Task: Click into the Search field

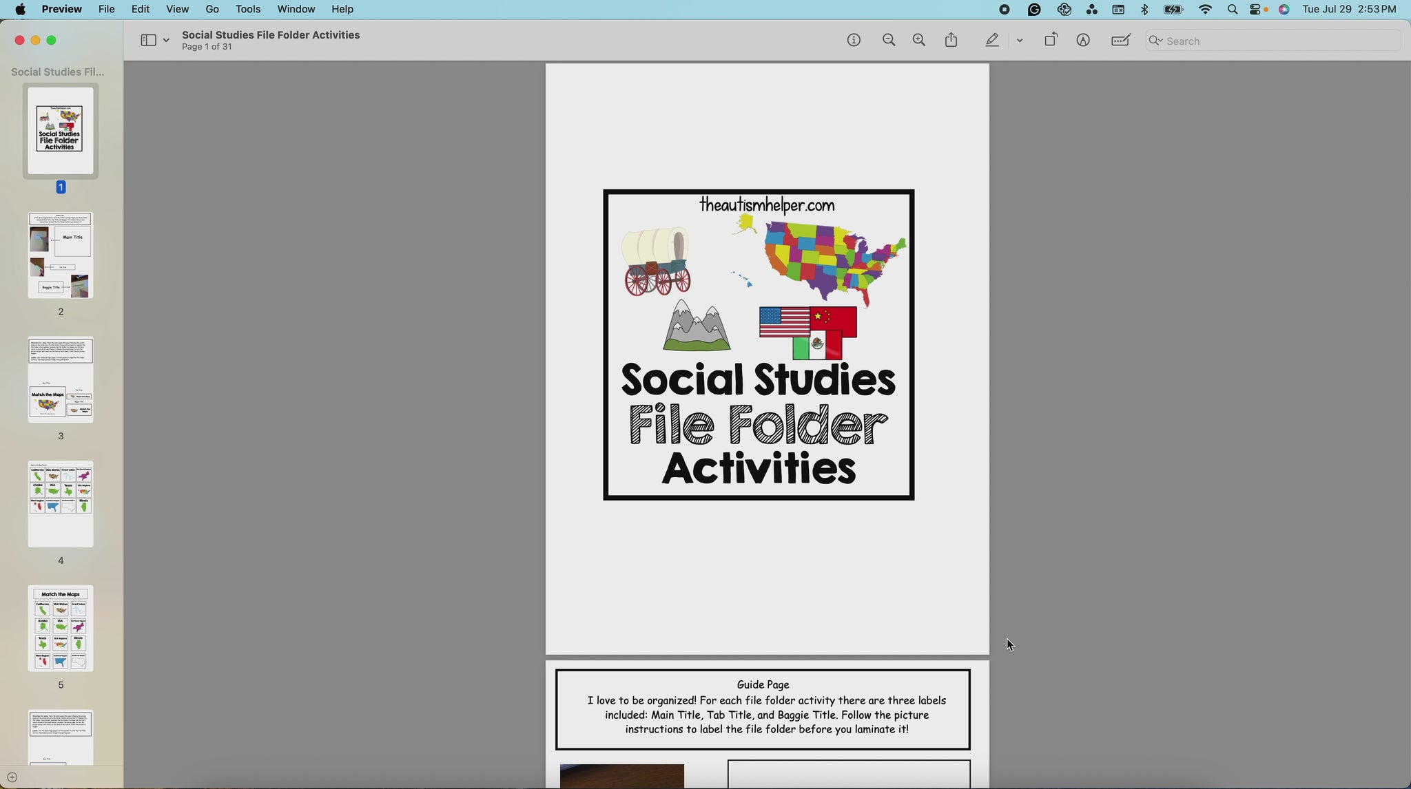Action: [x=1275, y=41]
